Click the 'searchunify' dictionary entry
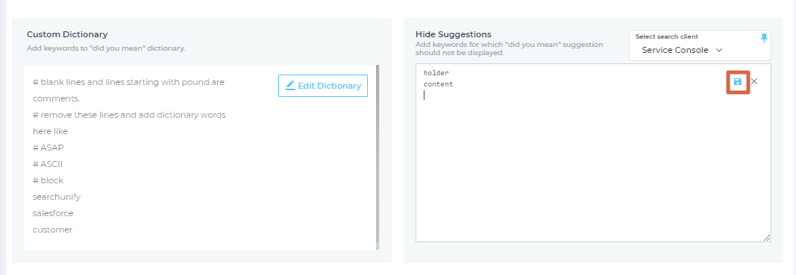 (57, 197)
